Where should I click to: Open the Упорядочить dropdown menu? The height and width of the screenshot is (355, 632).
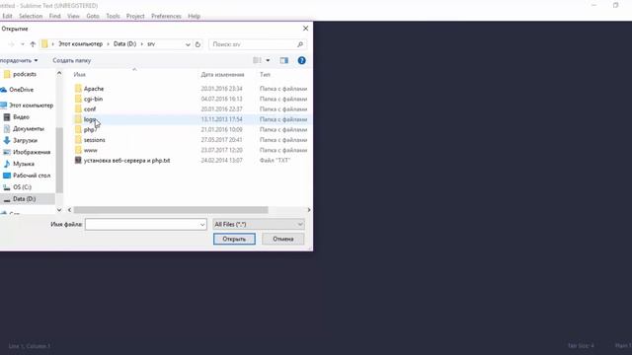pos(19,60)
